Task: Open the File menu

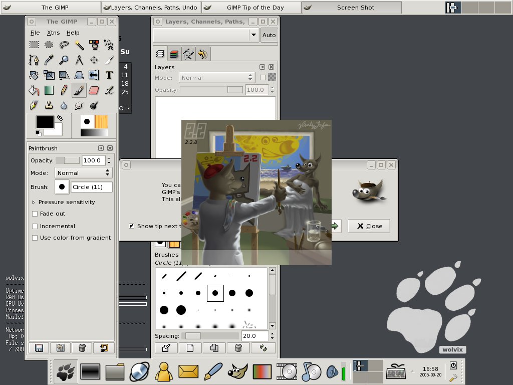Action: [x=35, y=33]
